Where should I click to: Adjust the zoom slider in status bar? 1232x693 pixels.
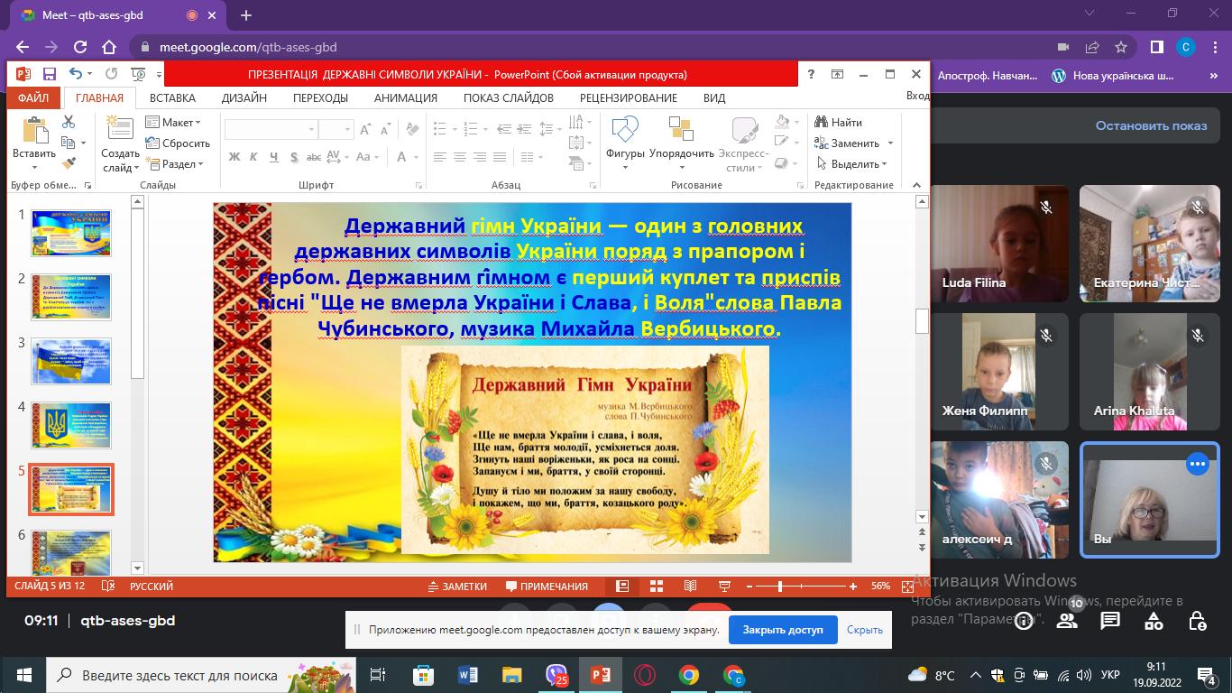[780, 587]
